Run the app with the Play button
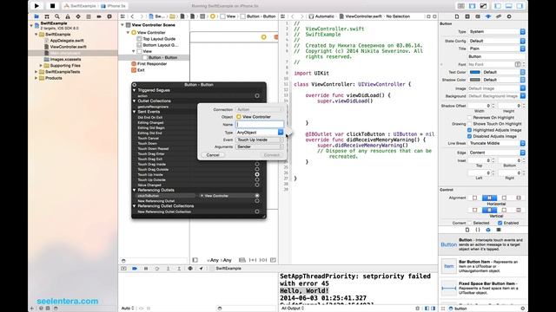 pos(36,6)
